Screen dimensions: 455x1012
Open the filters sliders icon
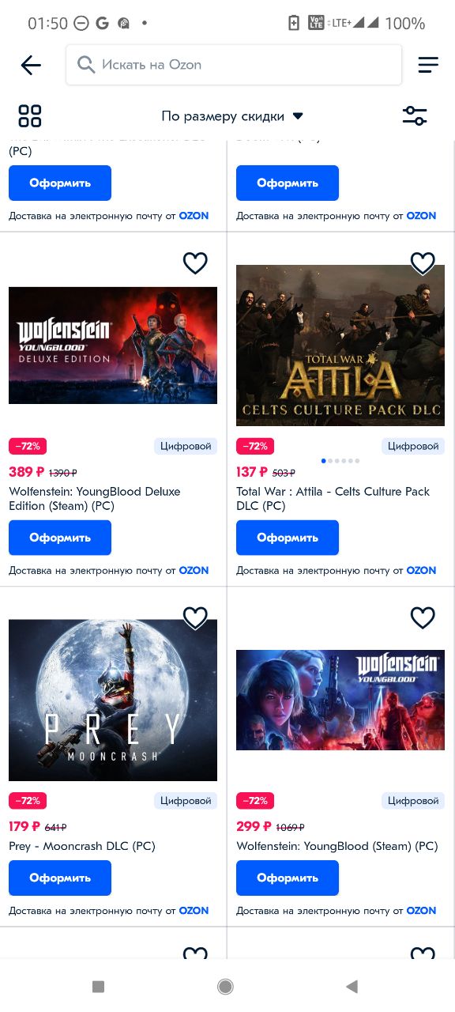(x=415, y=116)
